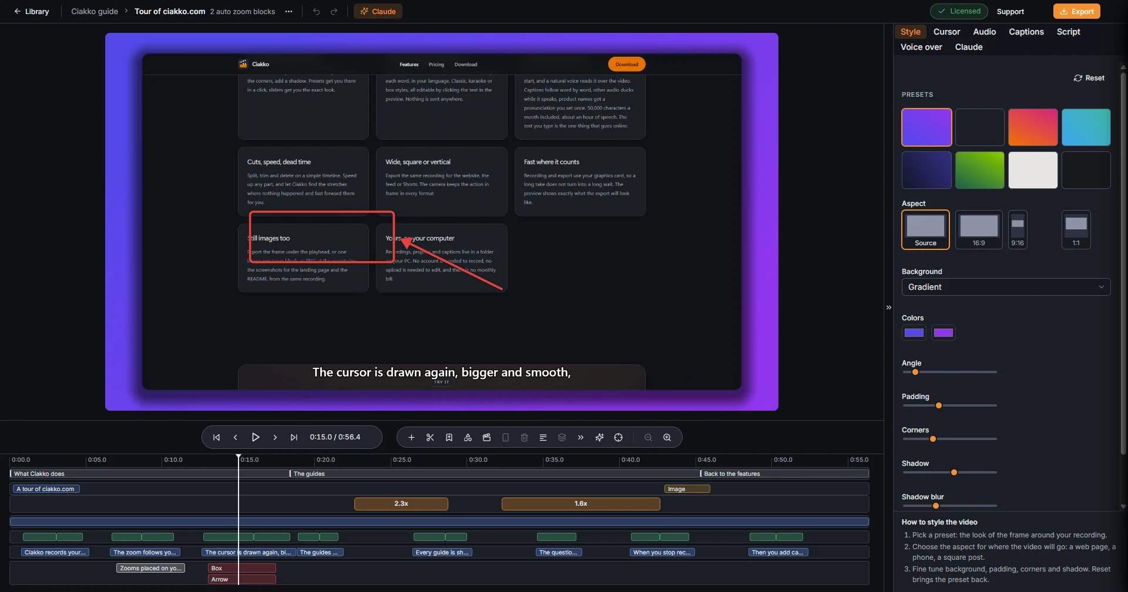Choose the orange-red gradient preset
Screen dimensions: 1128x592
1033,127
